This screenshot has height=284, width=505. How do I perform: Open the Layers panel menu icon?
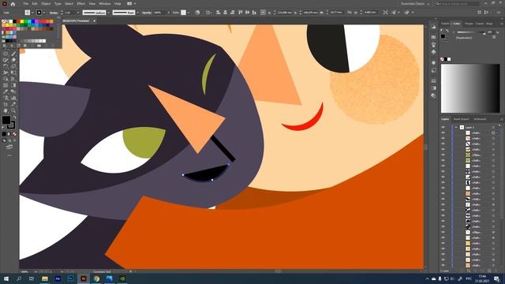[x=501, y=119]
